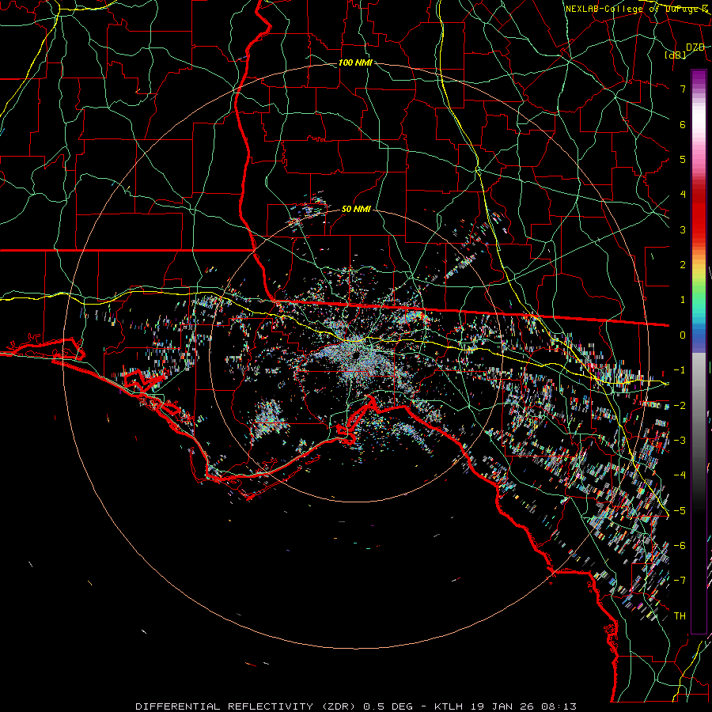Image resolution: width=712 pixels, height=712 pixels.
Task: Click the '1' colorbar tick label
Action: coord(683,300)
